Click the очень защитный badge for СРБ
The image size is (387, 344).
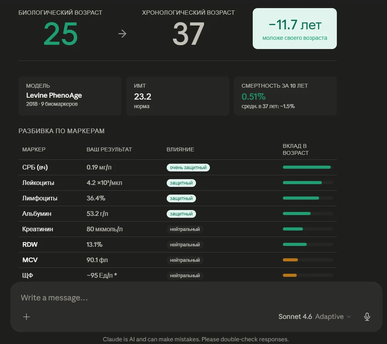pyautogui.click(x=188, y=168)
